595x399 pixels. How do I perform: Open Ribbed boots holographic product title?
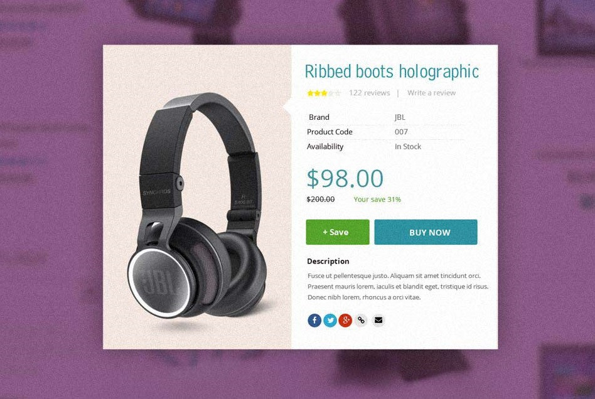point(392,72)
